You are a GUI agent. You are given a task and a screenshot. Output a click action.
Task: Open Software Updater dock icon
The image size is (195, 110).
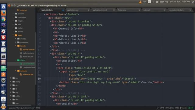click(x=3, y=81)
